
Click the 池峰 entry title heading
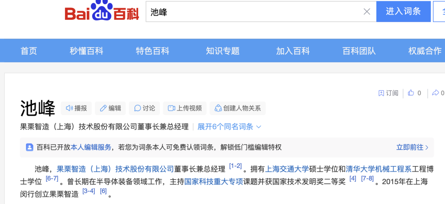click(38, 108)
